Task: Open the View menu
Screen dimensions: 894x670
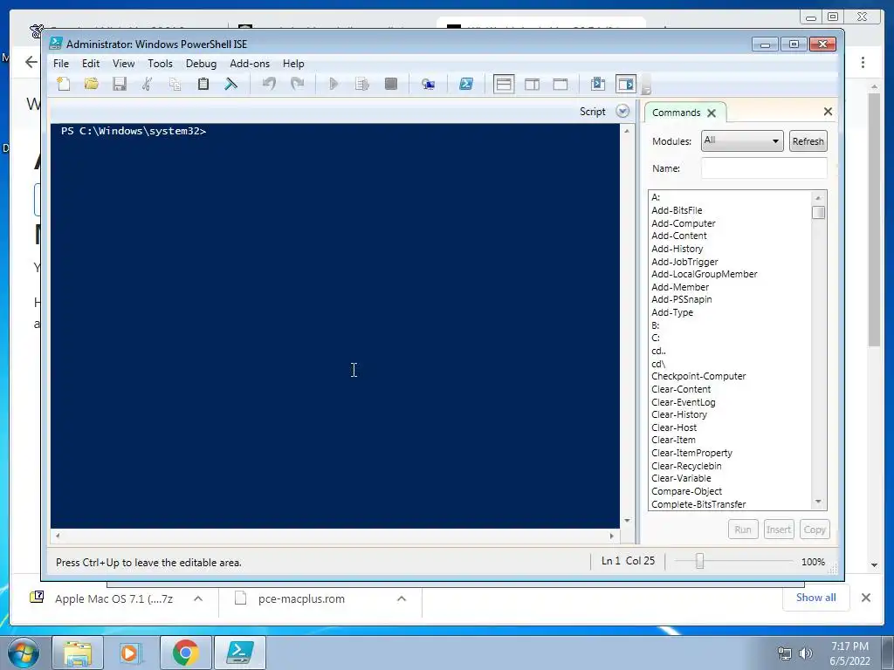Action: (x=123, y=63)
